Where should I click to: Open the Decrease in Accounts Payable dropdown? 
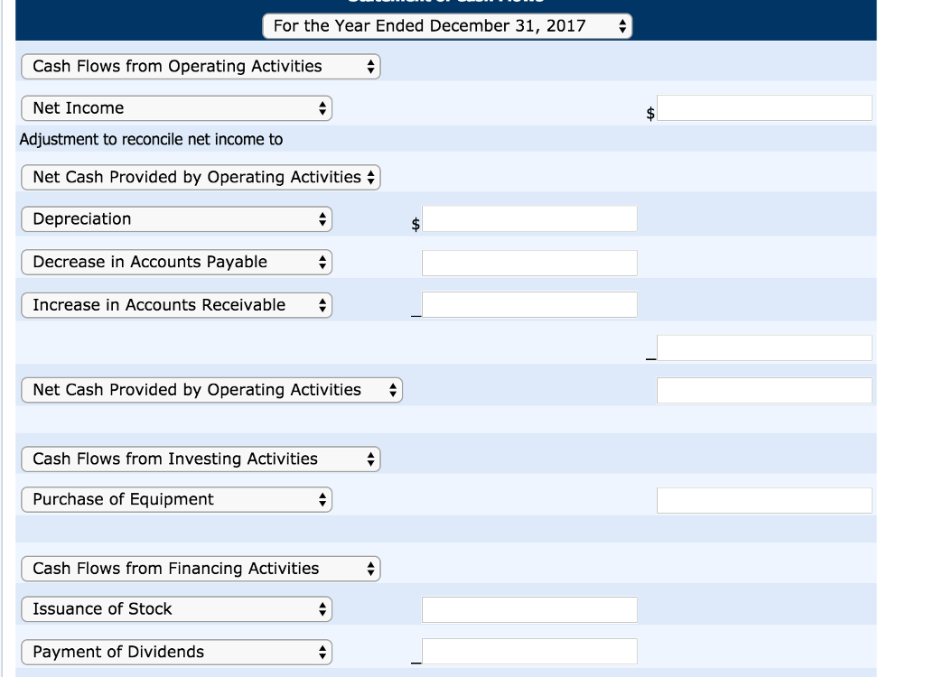click(x=176, y=263)
